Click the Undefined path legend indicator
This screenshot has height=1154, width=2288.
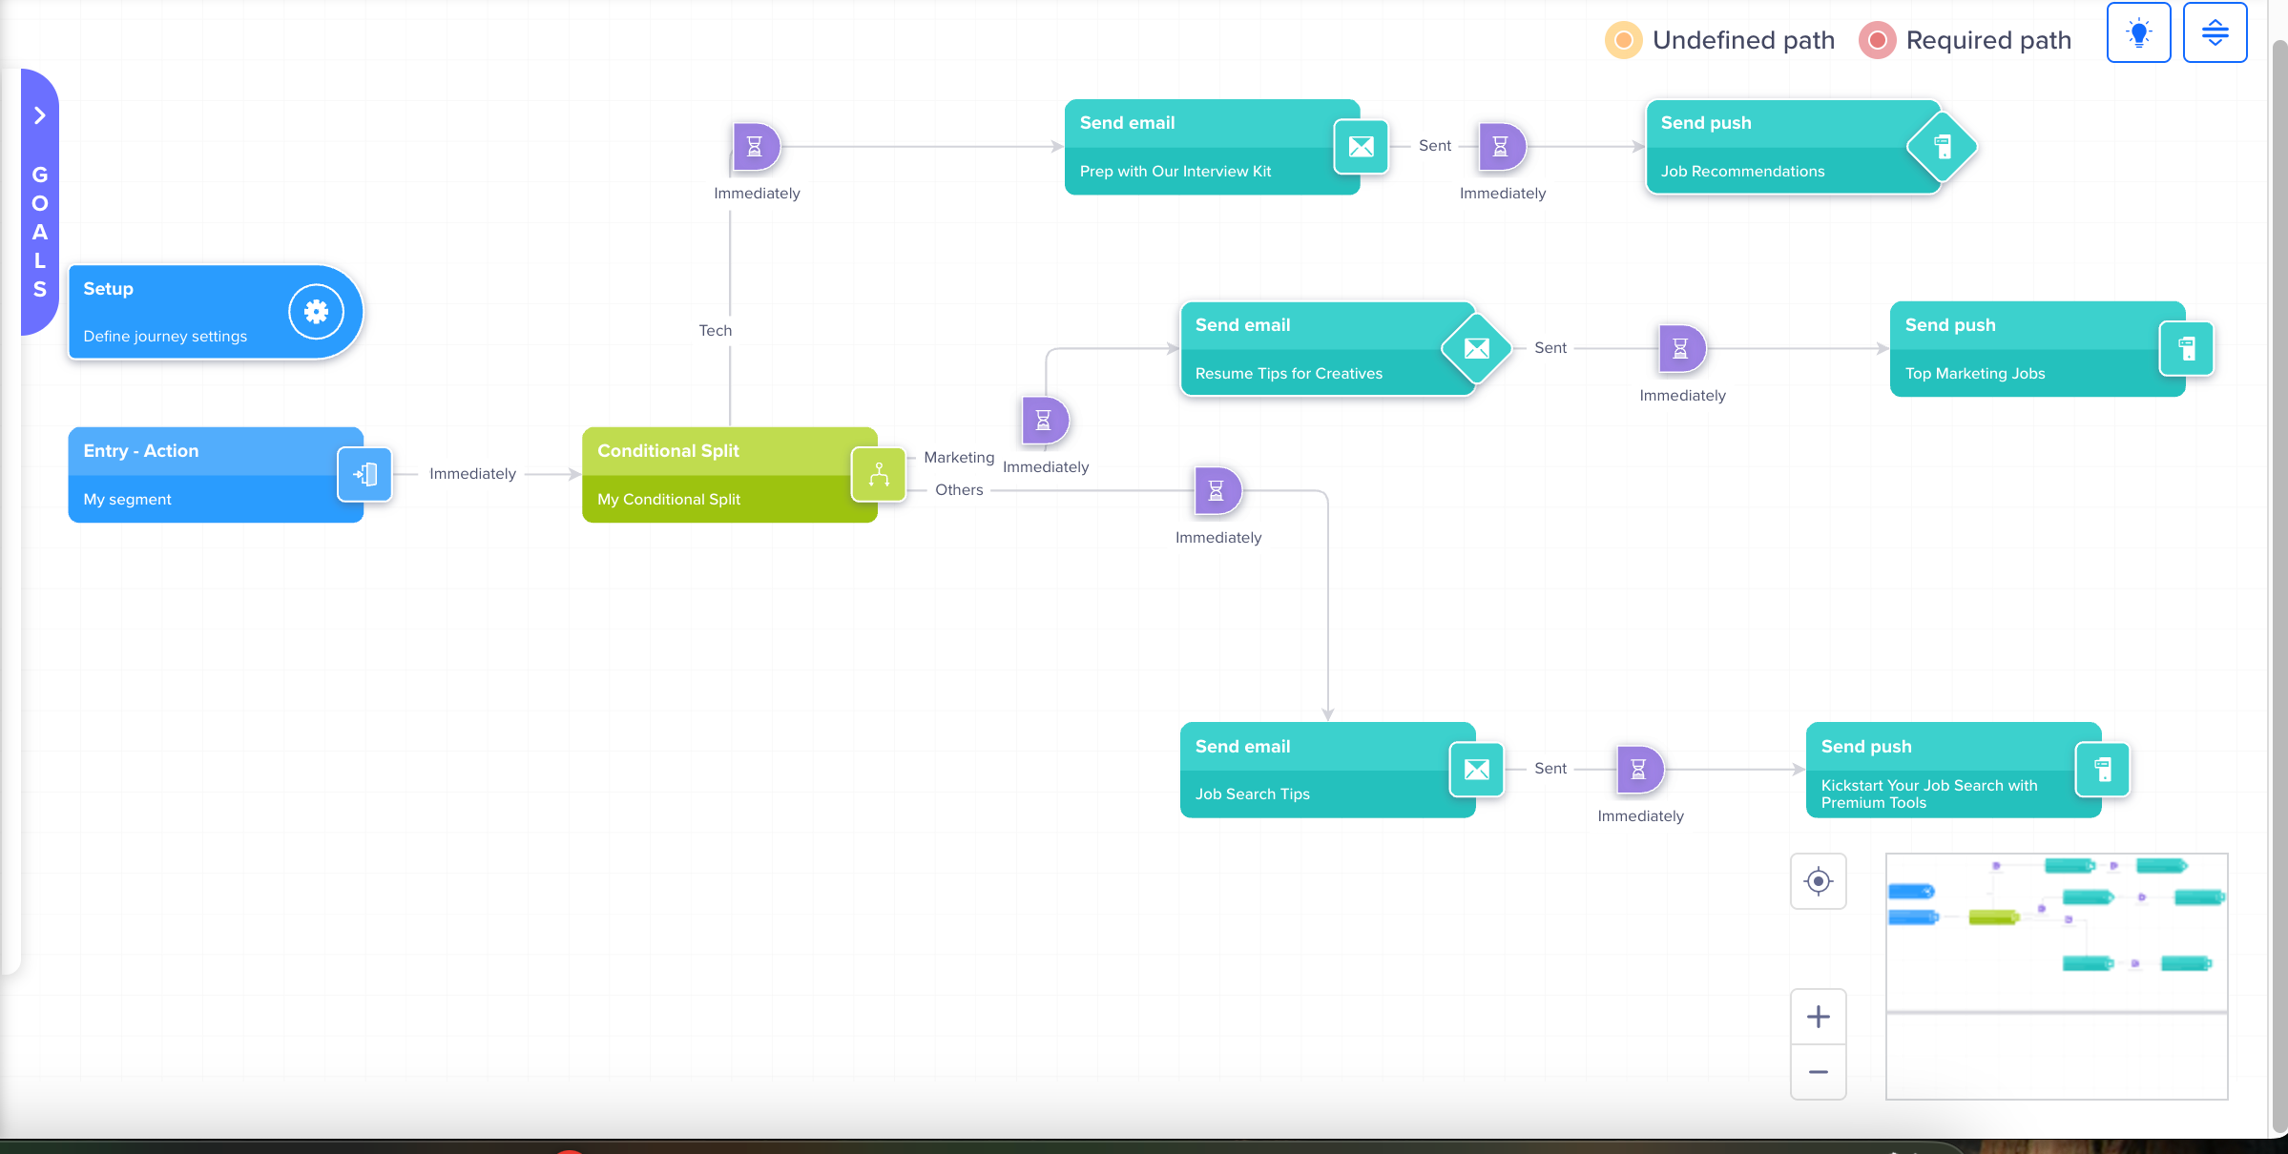click(x=1622, y=40)
